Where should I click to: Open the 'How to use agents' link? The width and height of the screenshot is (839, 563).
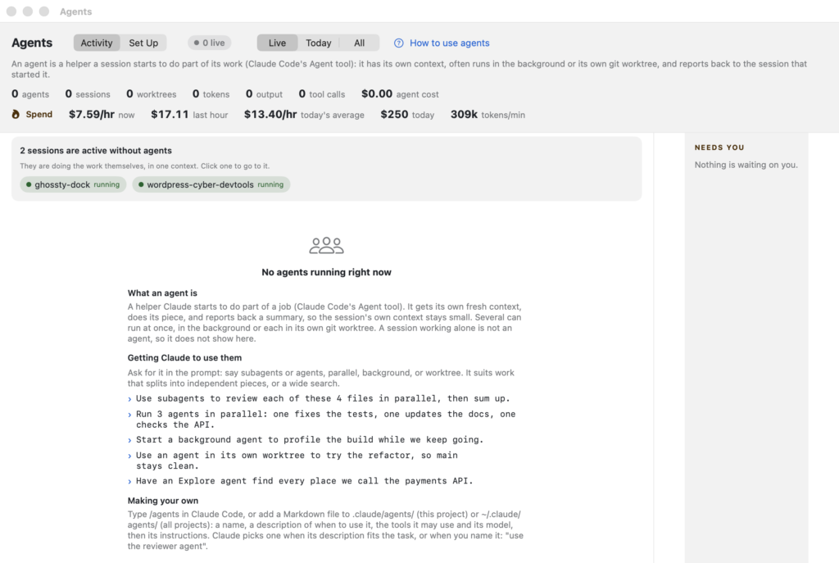[x=450, y=43]
